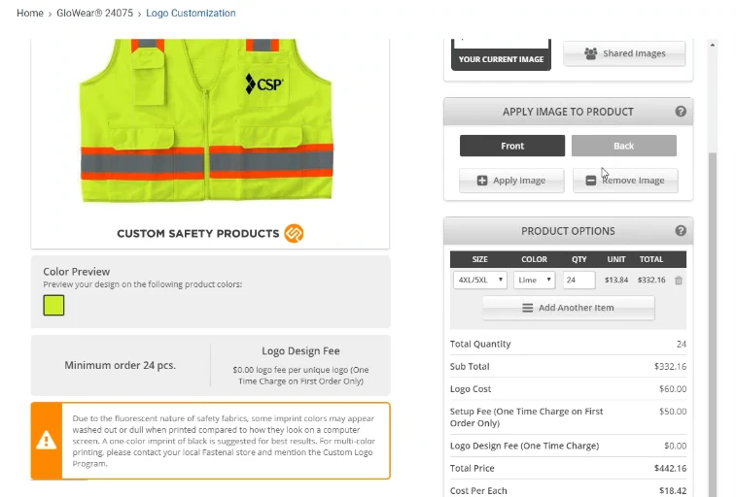Click the CSP logo on the vest
Image resolution: width=736 pixels, height=497 pixels.
(264, 83)
